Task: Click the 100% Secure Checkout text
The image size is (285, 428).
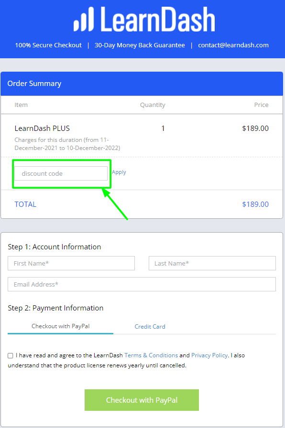Action: pyautogui.click(x=48, y=45)
